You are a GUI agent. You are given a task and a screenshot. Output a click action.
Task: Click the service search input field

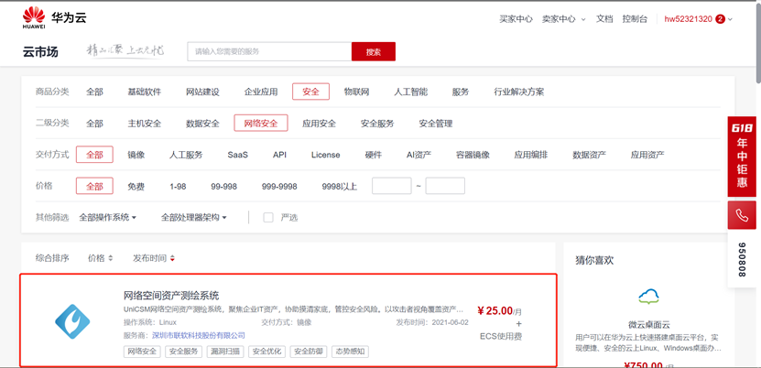(269, 52)
